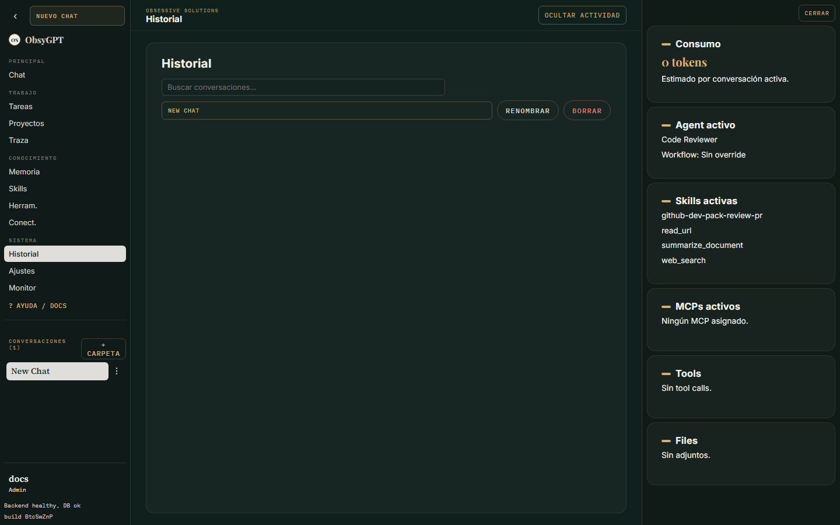This screenshot has height=525, width=840.
Task: Delete the conversation with Borrar
Action: [x=587, y=111]
